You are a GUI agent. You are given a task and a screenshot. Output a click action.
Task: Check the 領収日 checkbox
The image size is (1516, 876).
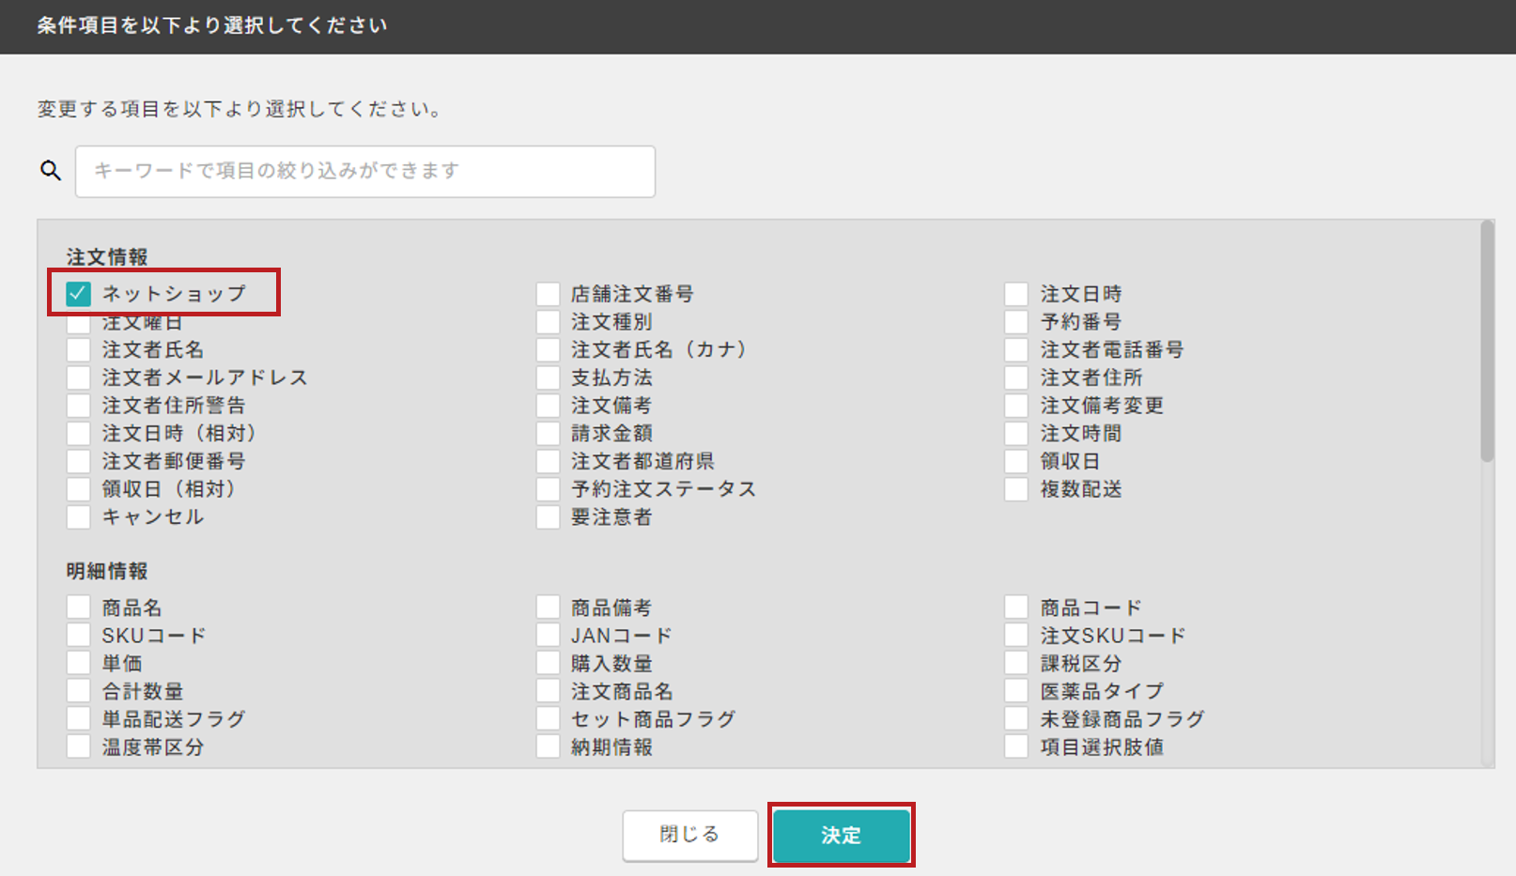pyautogui.click(x=1016, y=461)
